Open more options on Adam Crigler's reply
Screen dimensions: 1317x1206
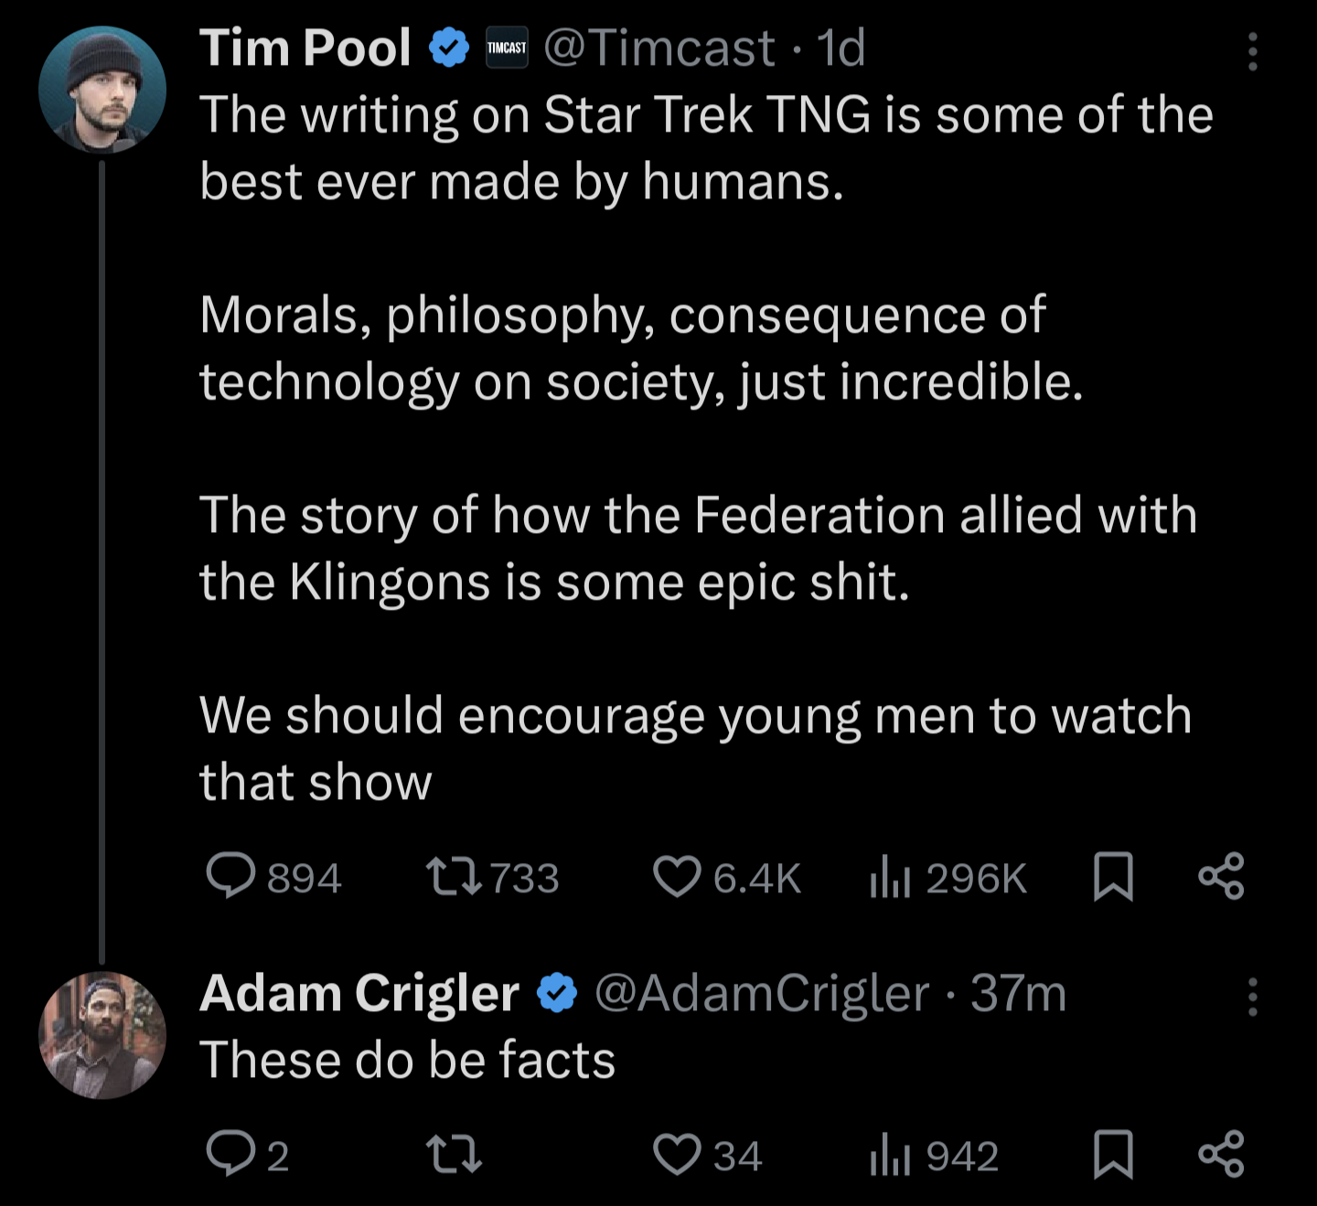click(1253, 997)
